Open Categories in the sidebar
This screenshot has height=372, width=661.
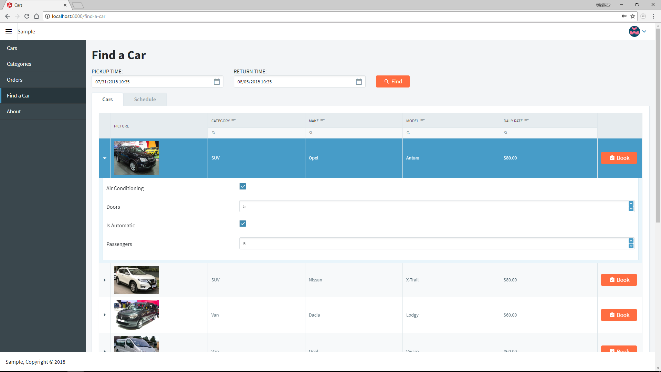pyautogui.click(x=43, y=64)
